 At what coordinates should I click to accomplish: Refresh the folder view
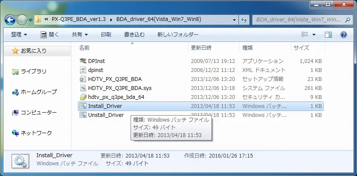tap(244, 20)
